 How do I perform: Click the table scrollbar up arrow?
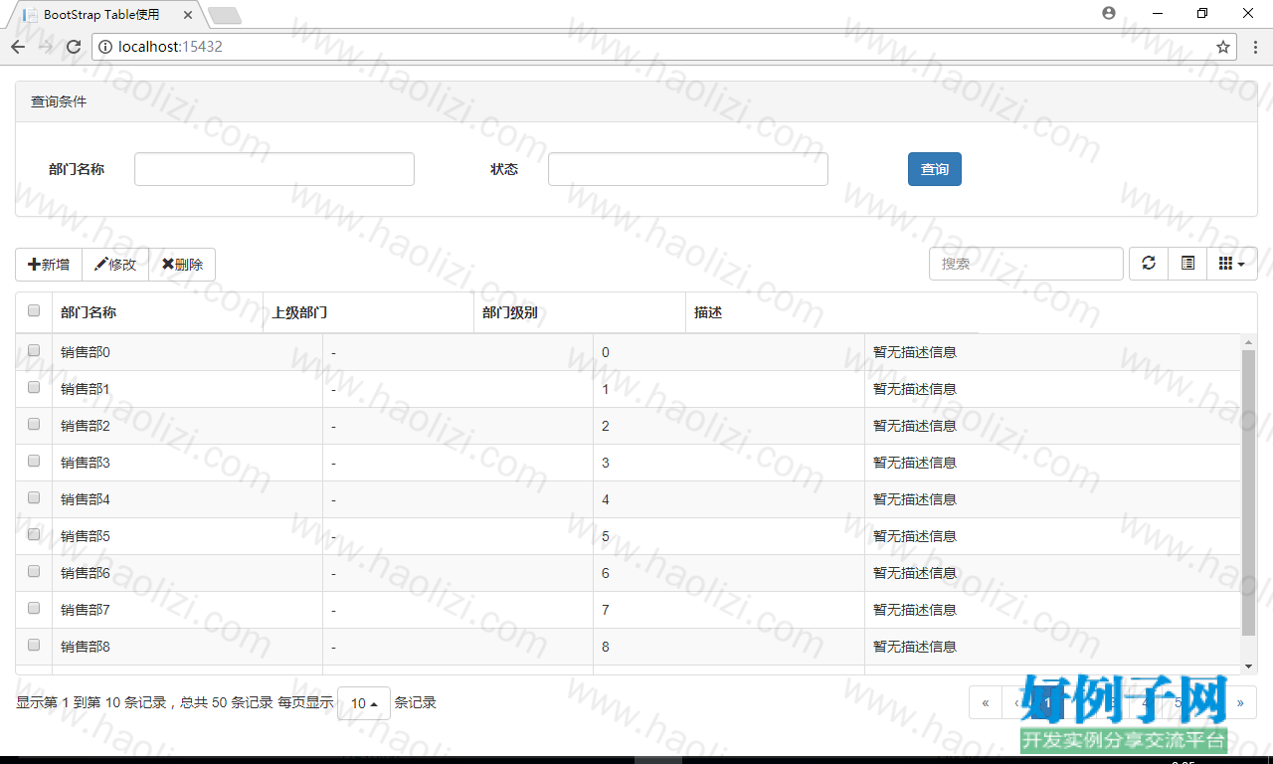[1249, 342]
